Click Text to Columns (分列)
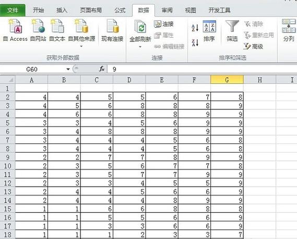 [x=289, y=30]
